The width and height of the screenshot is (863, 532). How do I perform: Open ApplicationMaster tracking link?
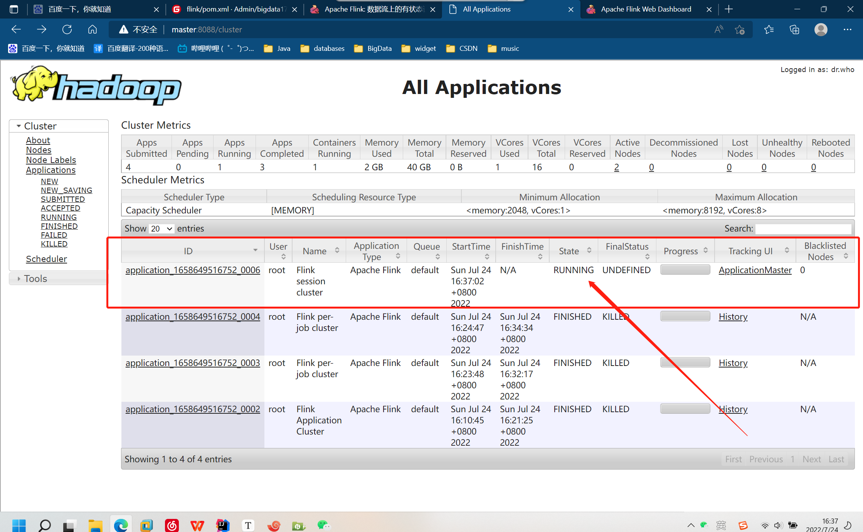[755, 270]
